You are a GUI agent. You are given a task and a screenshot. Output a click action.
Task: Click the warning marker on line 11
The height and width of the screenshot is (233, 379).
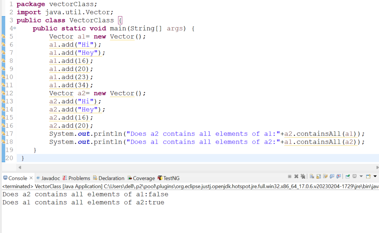coord(3,85)
